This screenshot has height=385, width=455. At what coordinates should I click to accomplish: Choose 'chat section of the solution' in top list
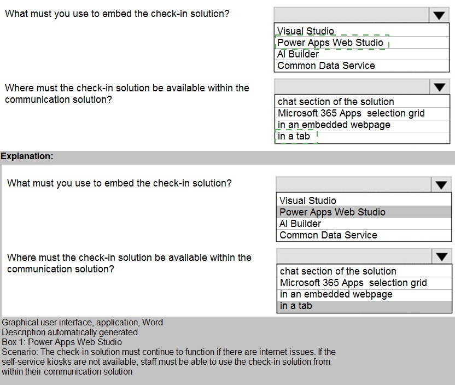pyautogui.click(x=336, y=102)
